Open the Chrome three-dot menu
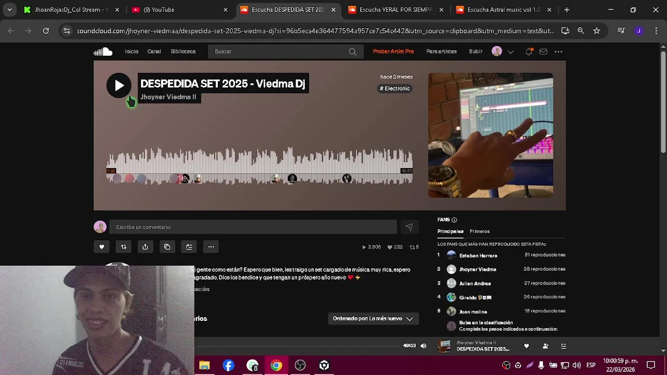This screenshot has width=667, height=375. [x=656, y=31]
